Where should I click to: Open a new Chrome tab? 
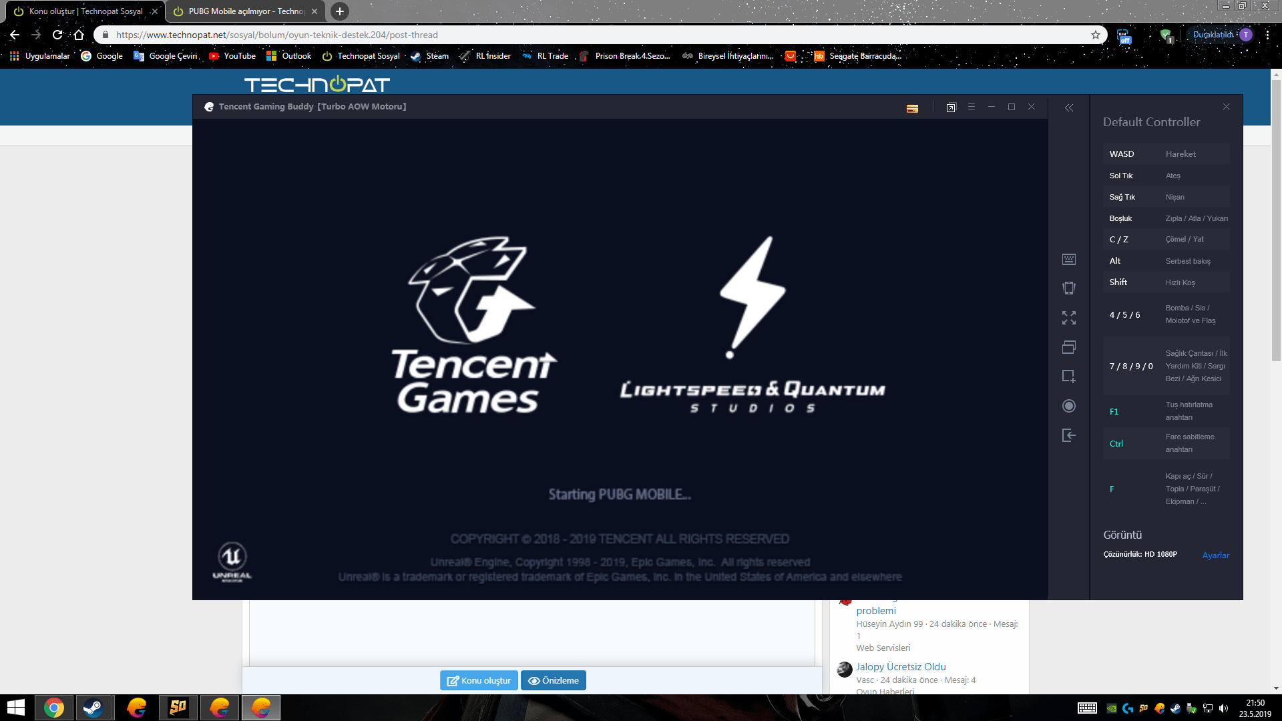click(x=340, y=11)
